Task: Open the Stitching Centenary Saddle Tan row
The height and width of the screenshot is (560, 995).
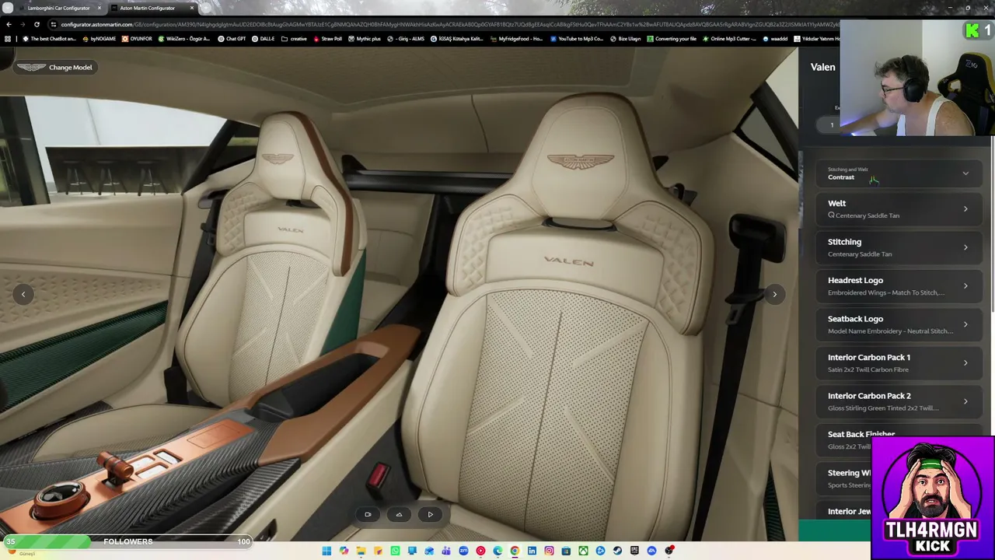Action: [899, 247]
